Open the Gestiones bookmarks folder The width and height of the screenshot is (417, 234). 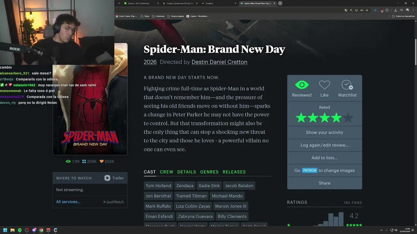click(x=158, y=16)
